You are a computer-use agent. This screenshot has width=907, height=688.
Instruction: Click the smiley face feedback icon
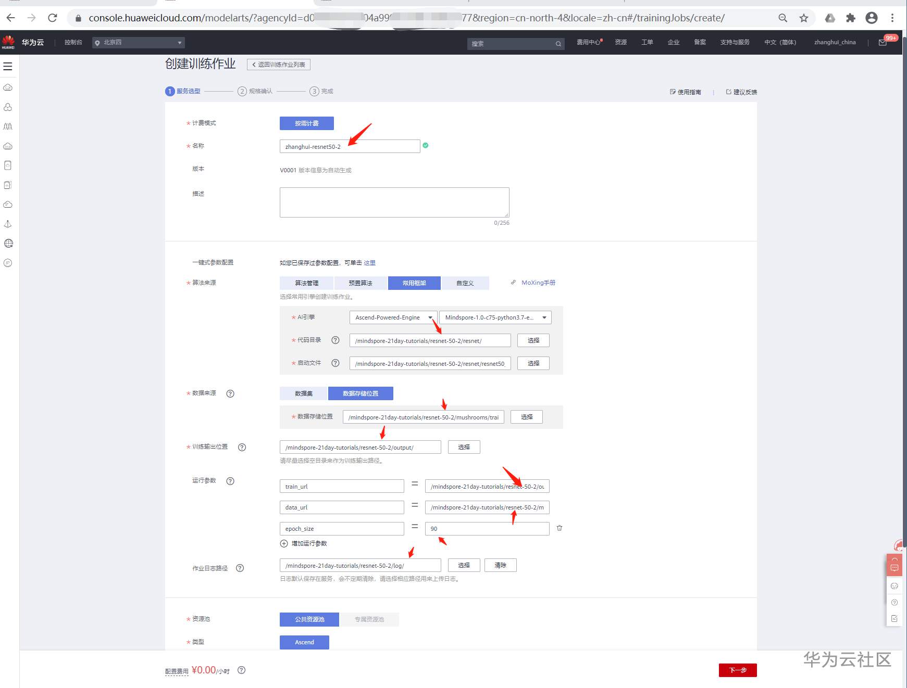click(894, 586)
